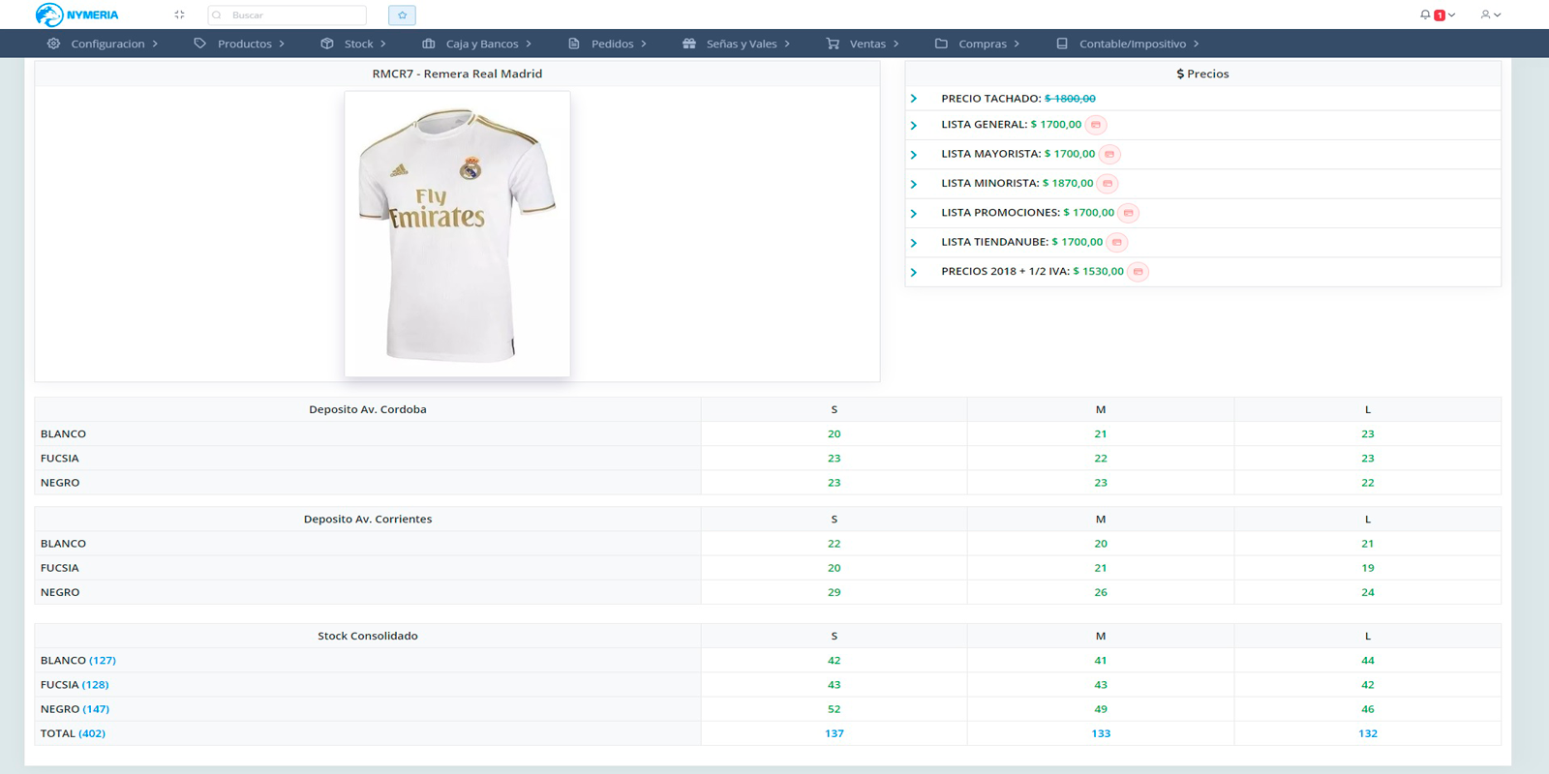The width and height of the screenshot is (1549, 774).
Task: Click the Deposito Av. Corrientes header
Action: pos(368,519)
